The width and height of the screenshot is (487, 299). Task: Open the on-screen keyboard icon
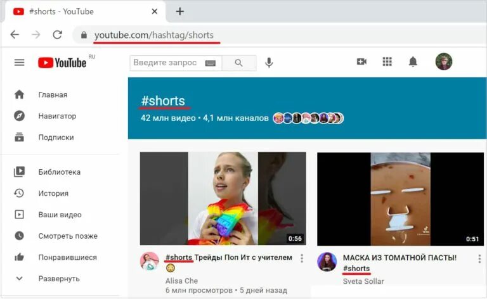[x=211, y=63]
